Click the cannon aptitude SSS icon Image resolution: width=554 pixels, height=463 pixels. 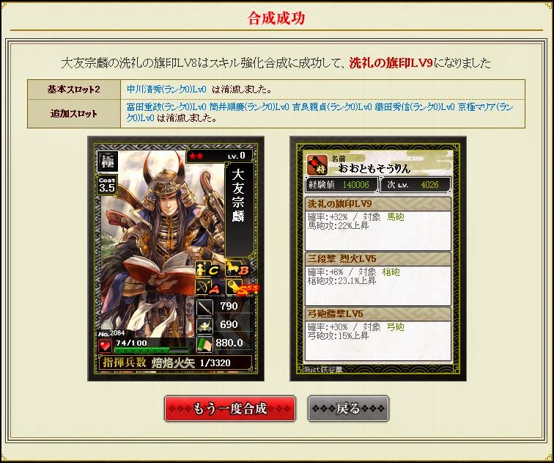[242, 288]
